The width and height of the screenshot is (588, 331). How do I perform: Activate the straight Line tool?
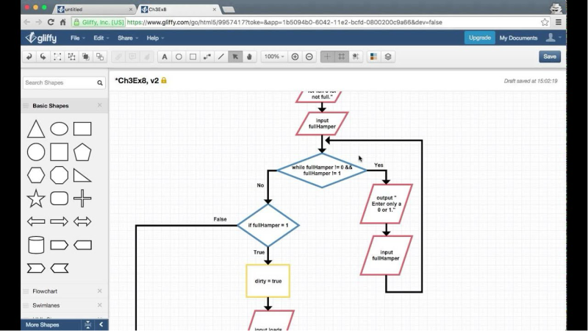[221, 57]
